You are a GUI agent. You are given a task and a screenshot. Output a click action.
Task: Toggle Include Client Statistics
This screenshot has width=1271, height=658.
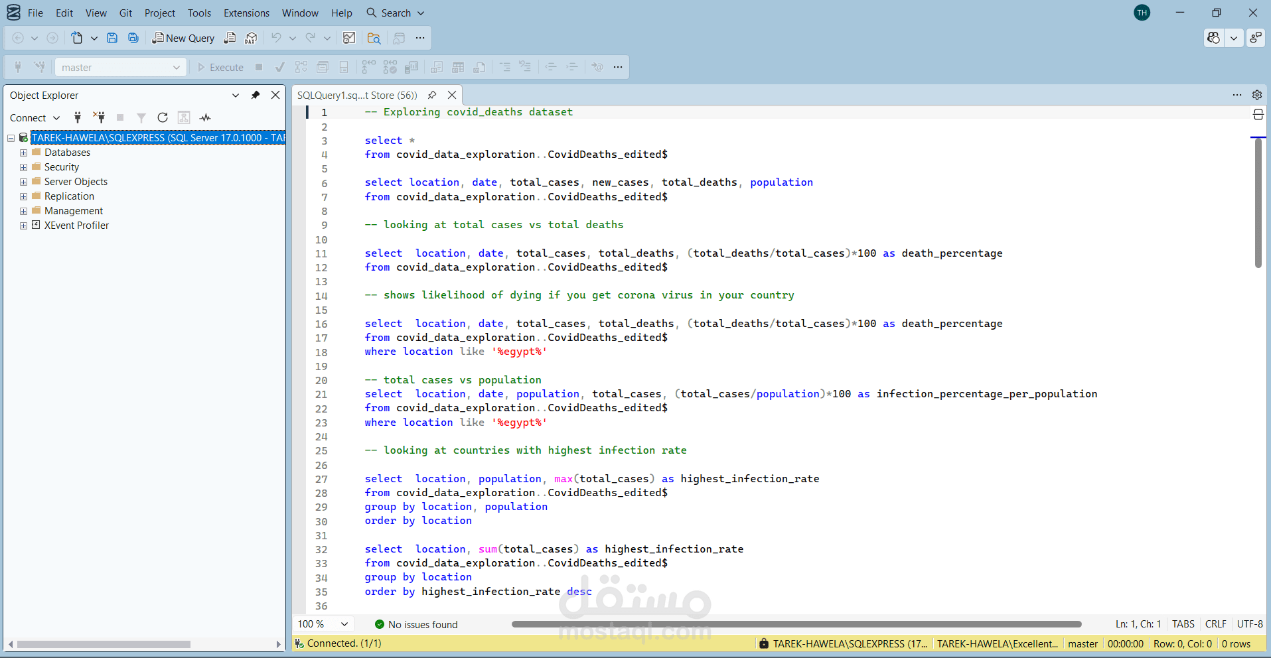tap(412, 67)
